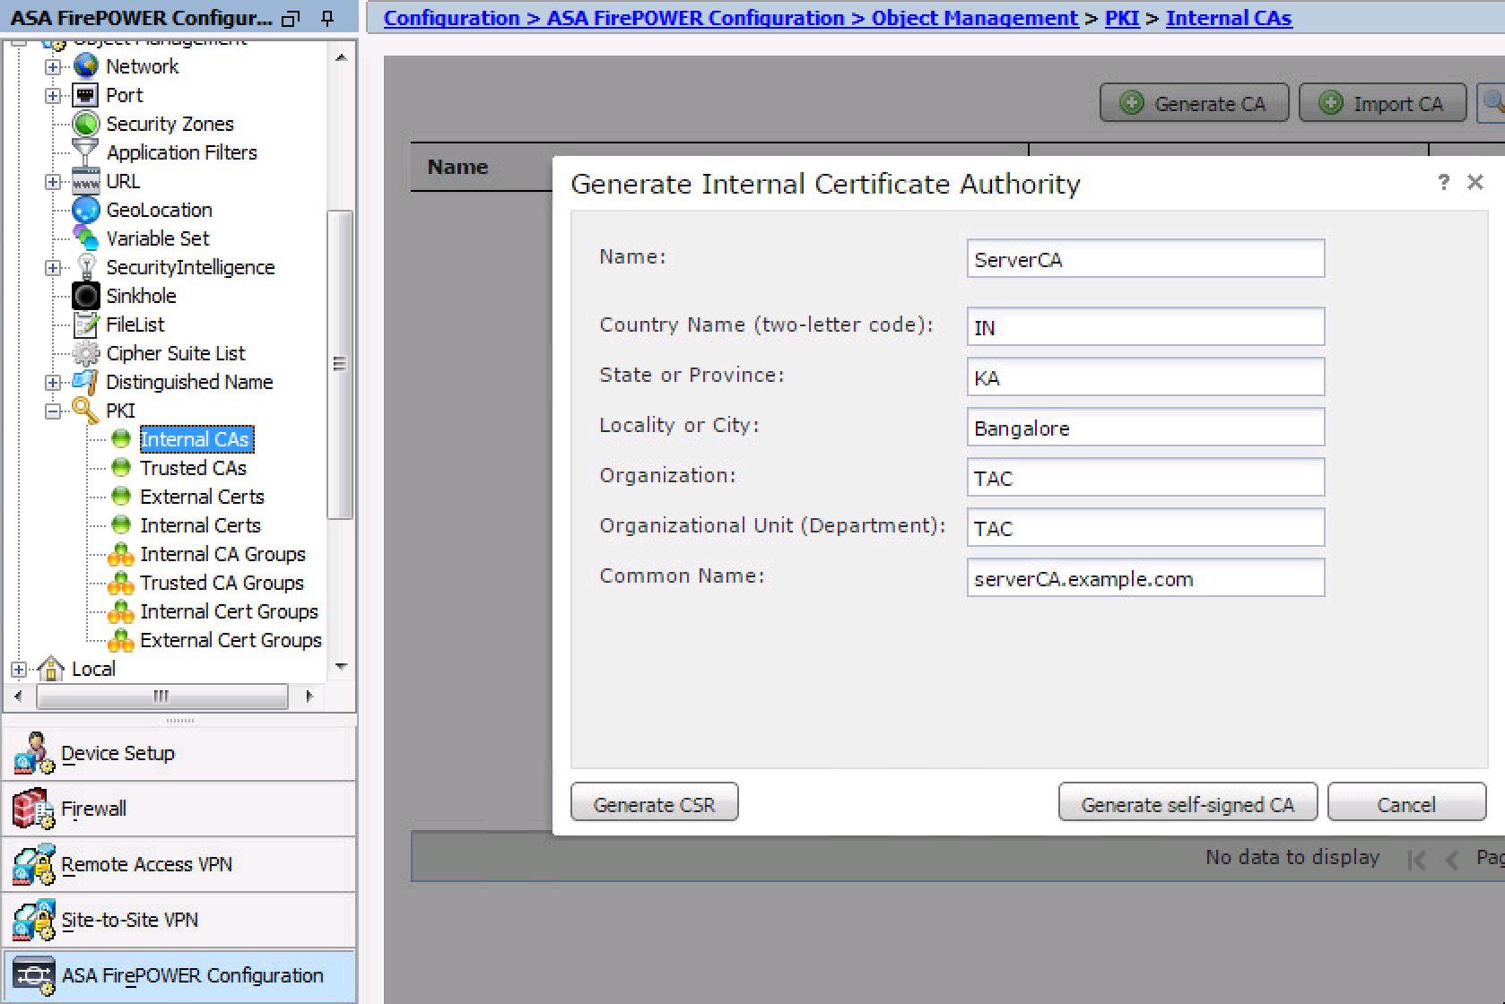Expand the Distinguished Name tree node
1505x1004 pixels.
(x=53, y=382)
